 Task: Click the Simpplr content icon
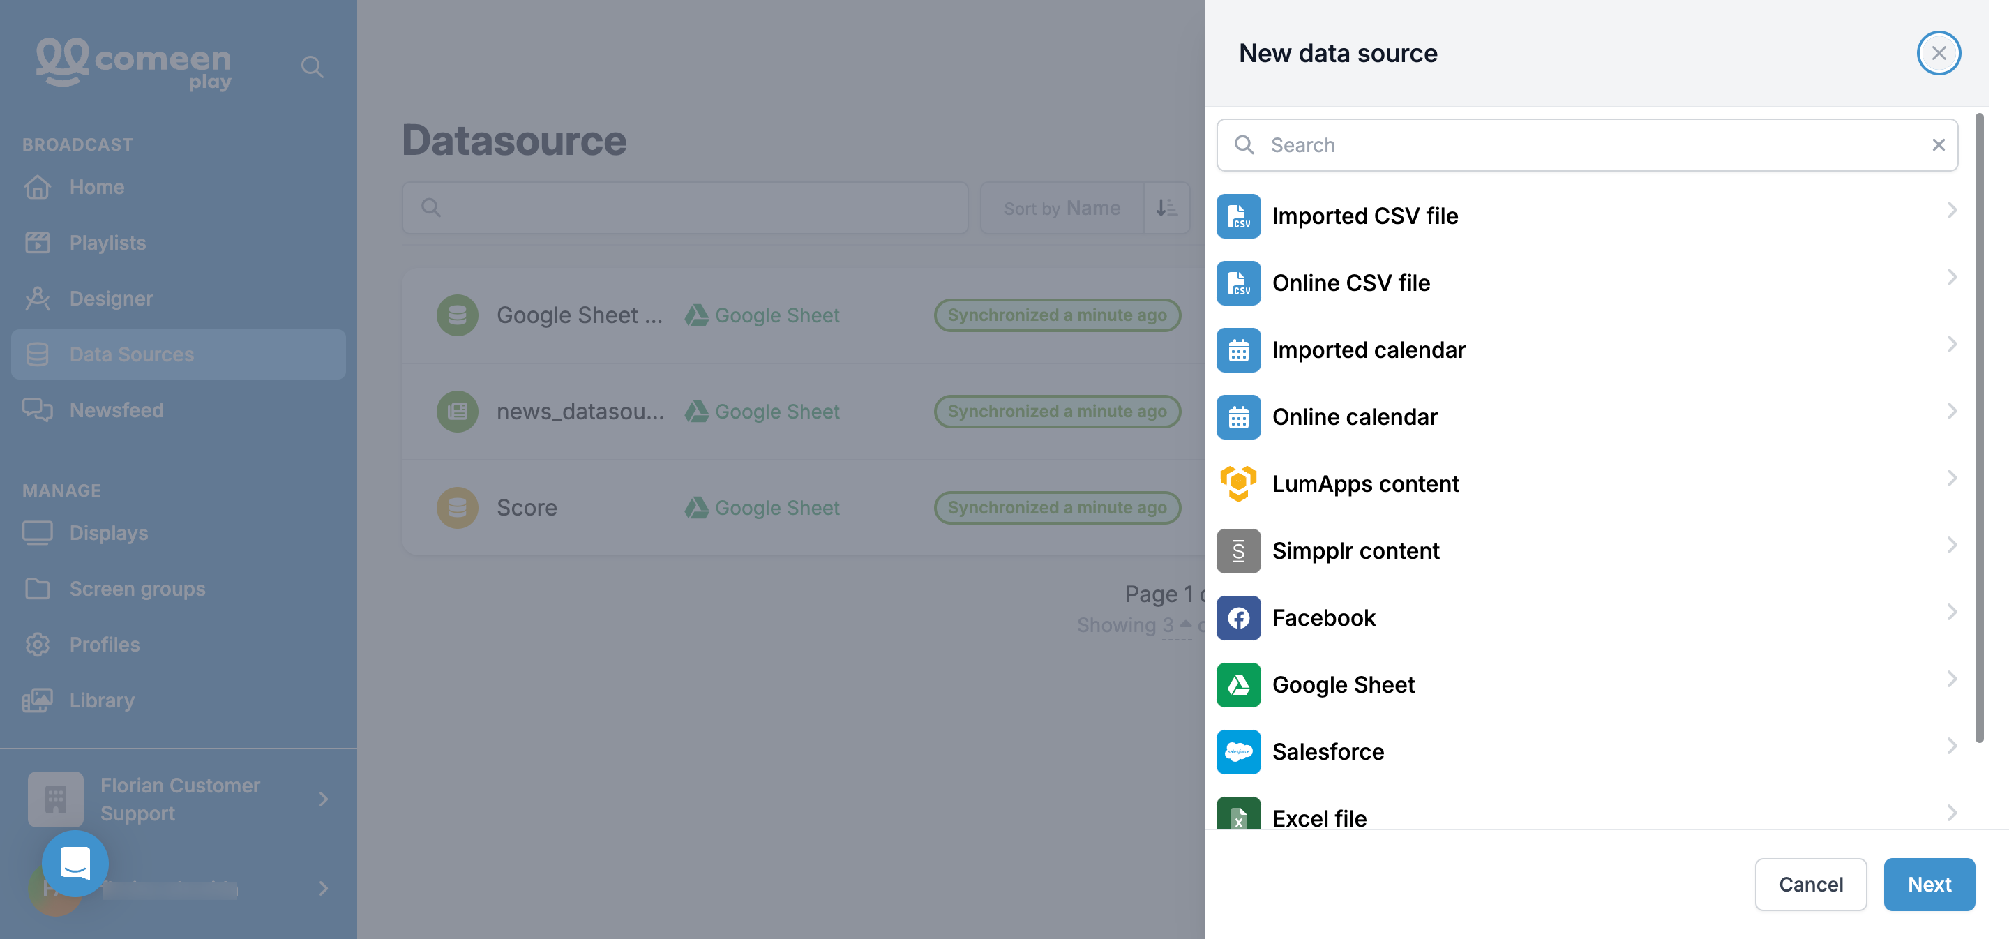coord(1238,550)
